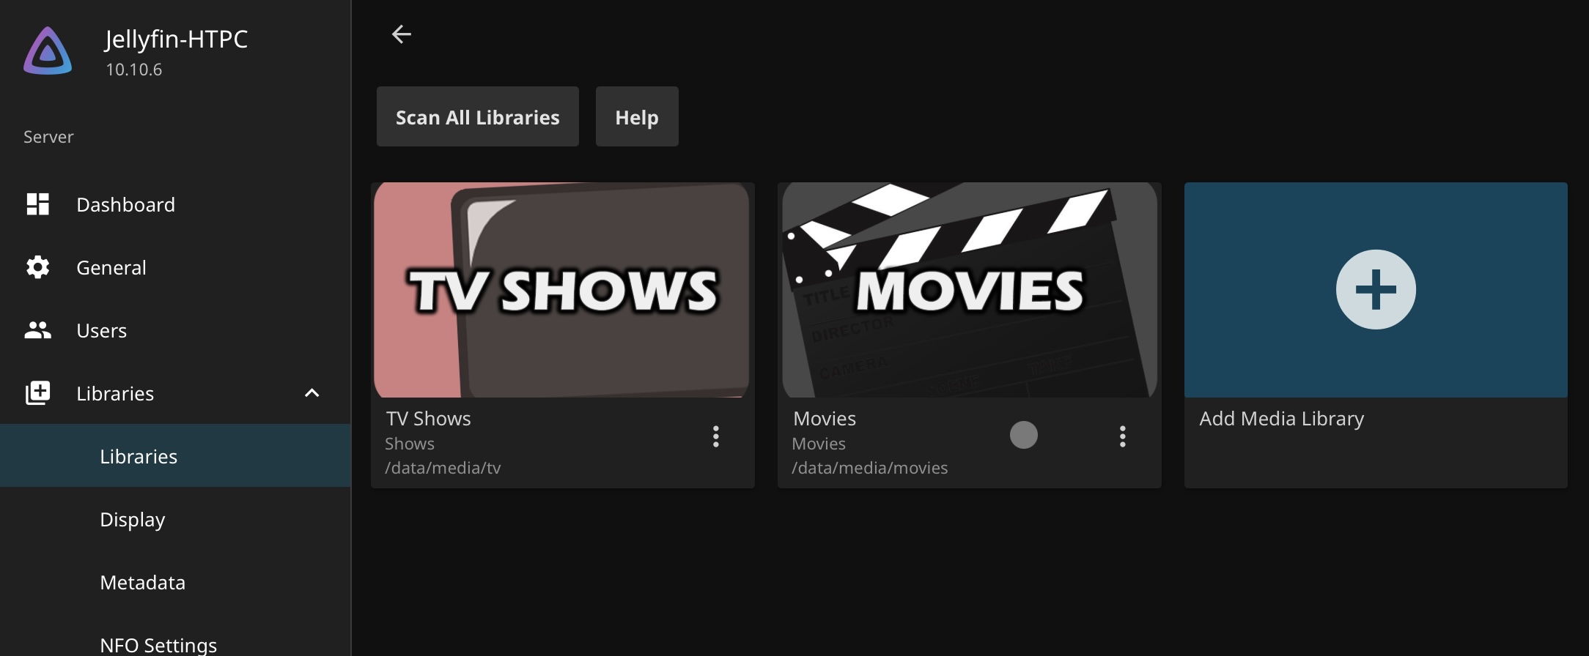This screenshot has height=656, width=1589.
Task: Open the Dashboard menu item
Action: click(125, 204)
